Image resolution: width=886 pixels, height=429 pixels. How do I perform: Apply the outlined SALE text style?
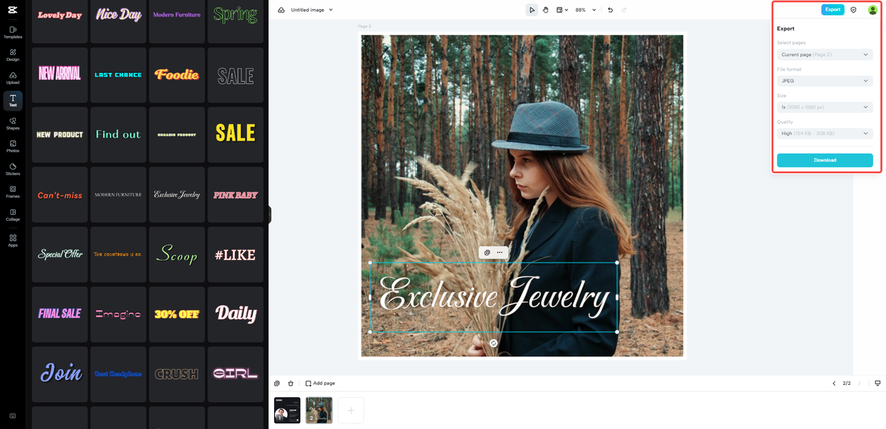[235, 75]
